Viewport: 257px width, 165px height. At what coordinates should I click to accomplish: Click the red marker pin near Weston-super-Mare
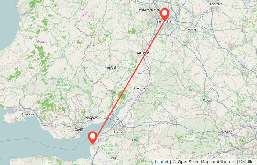click(x=93, y=137)
